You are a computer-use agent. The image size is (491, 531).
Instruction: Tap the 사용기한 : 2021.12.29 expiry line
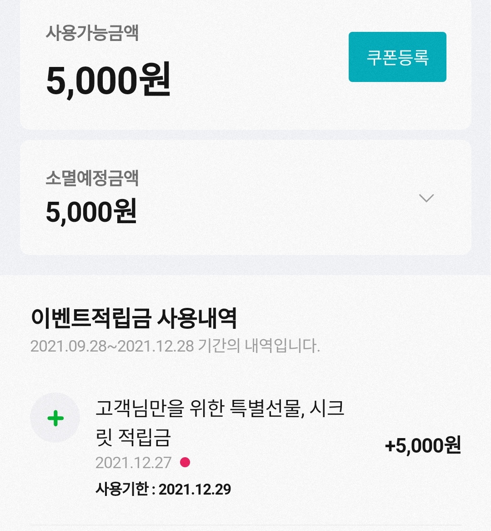click(163, 489)
